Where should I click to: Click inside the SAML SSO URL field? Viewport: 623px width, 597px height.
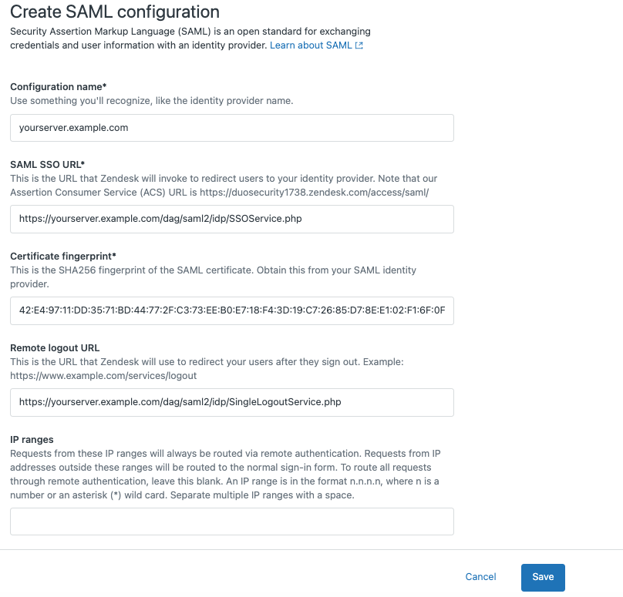[x=231, y=220]
